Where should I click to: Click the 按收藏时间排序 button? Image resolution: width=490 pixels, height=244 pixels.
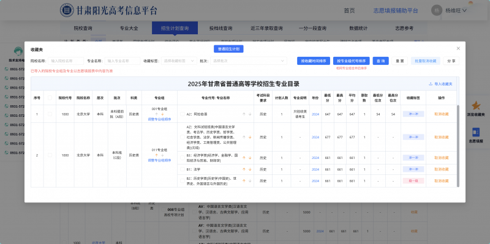314,61
